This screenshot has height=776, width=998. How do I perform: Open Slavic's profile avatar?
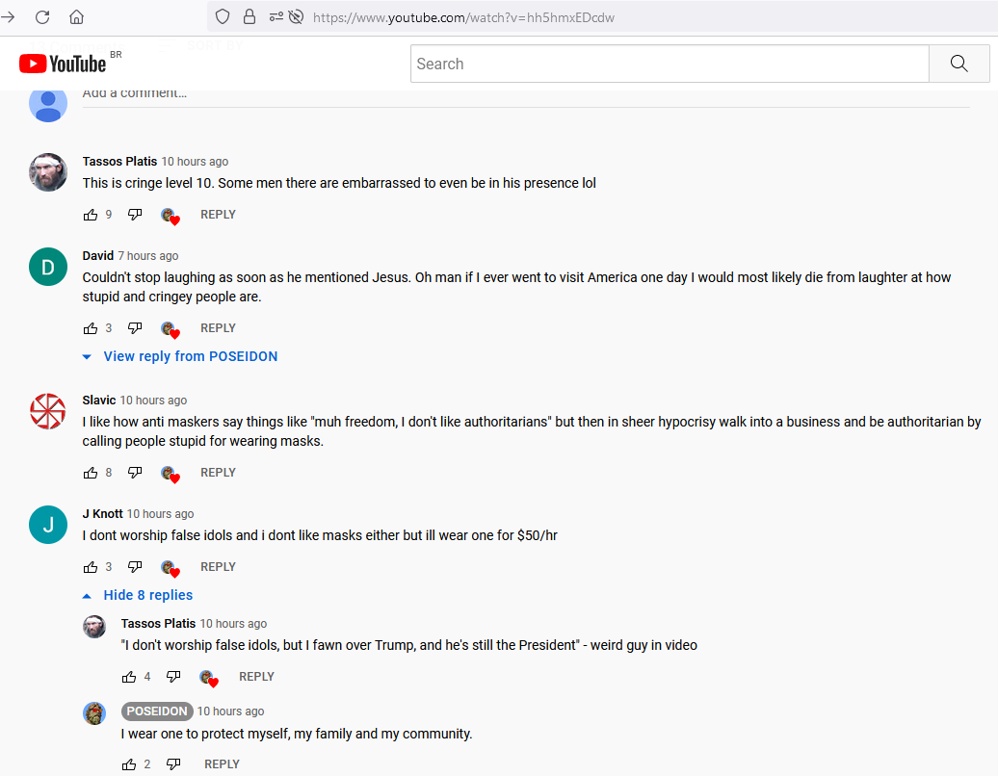48,411
